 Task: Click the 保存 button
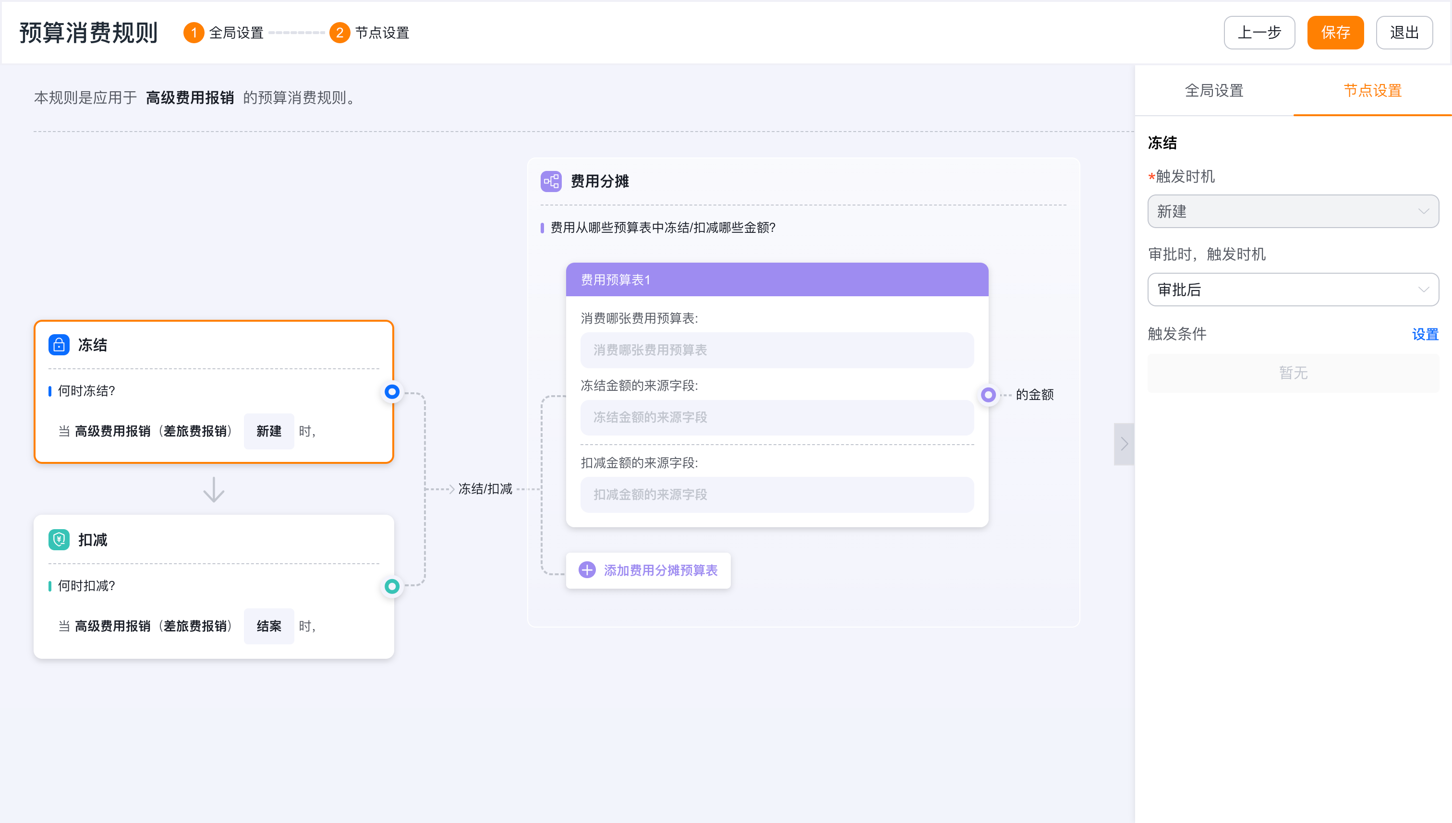[1336, 33]
